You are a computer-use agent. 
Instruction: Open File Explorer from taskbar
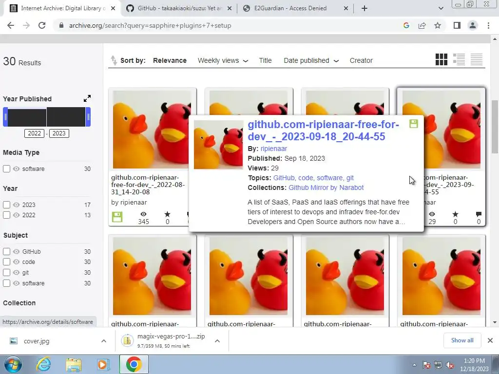[74, 364]
